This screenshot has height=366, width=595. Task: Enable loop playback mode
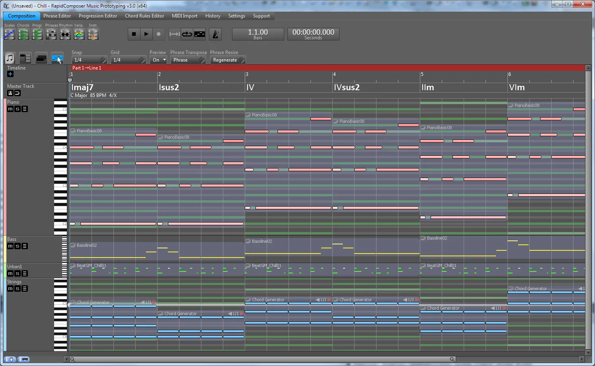[x=187, y=34]
